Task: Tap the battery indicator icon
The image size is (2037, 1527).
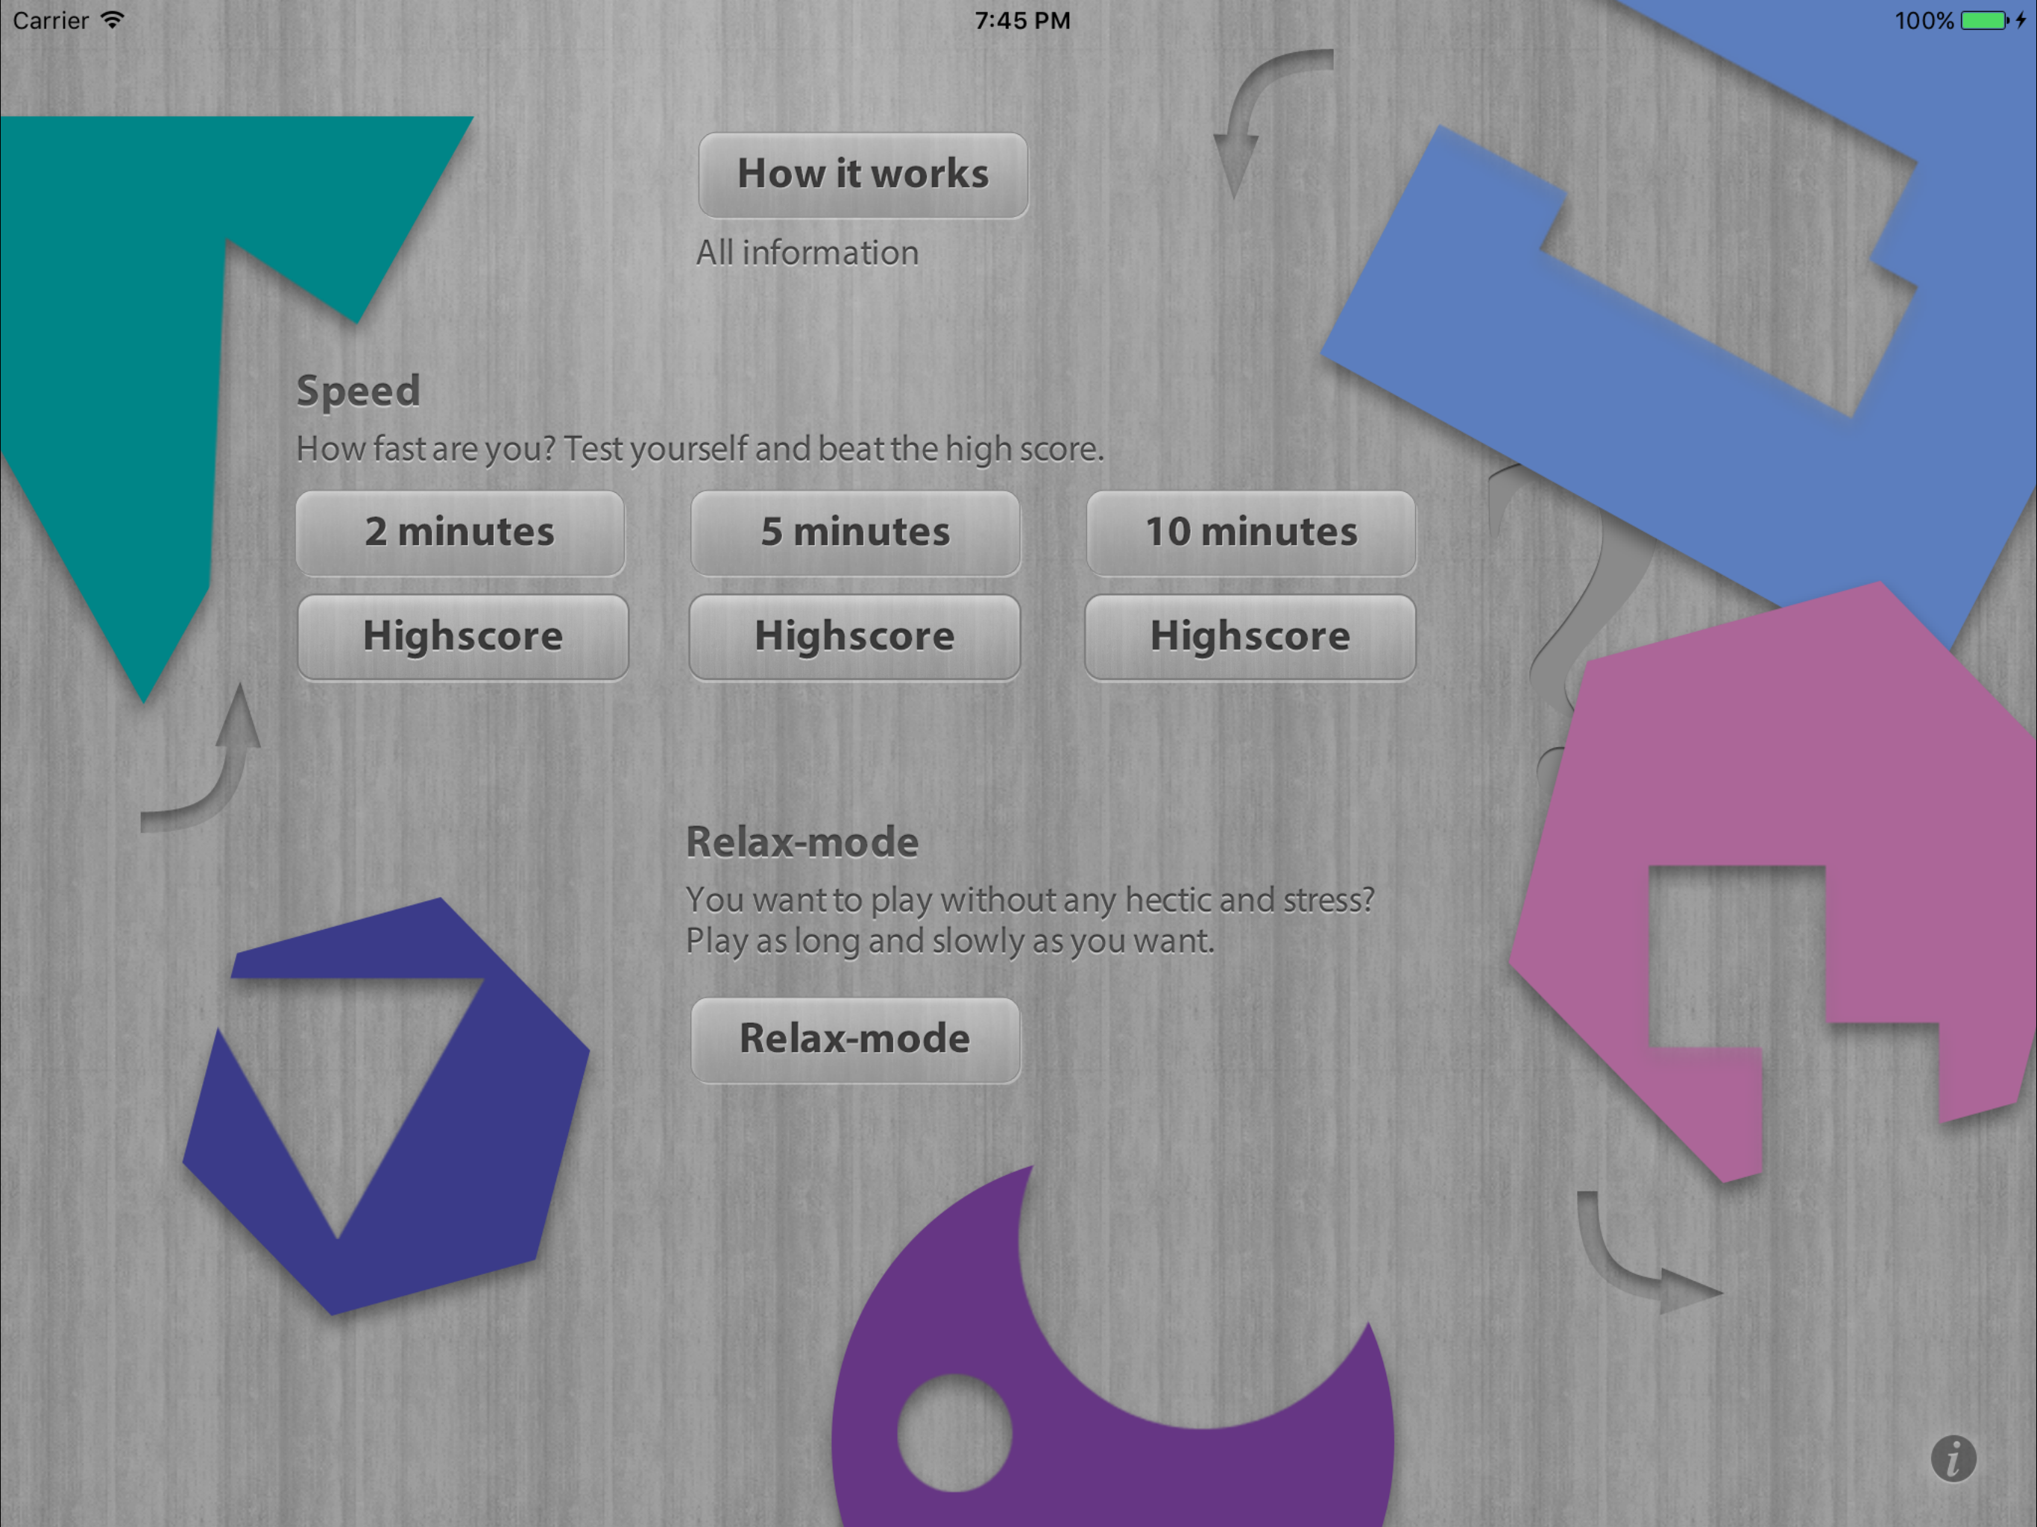Action: (1985, 20)
